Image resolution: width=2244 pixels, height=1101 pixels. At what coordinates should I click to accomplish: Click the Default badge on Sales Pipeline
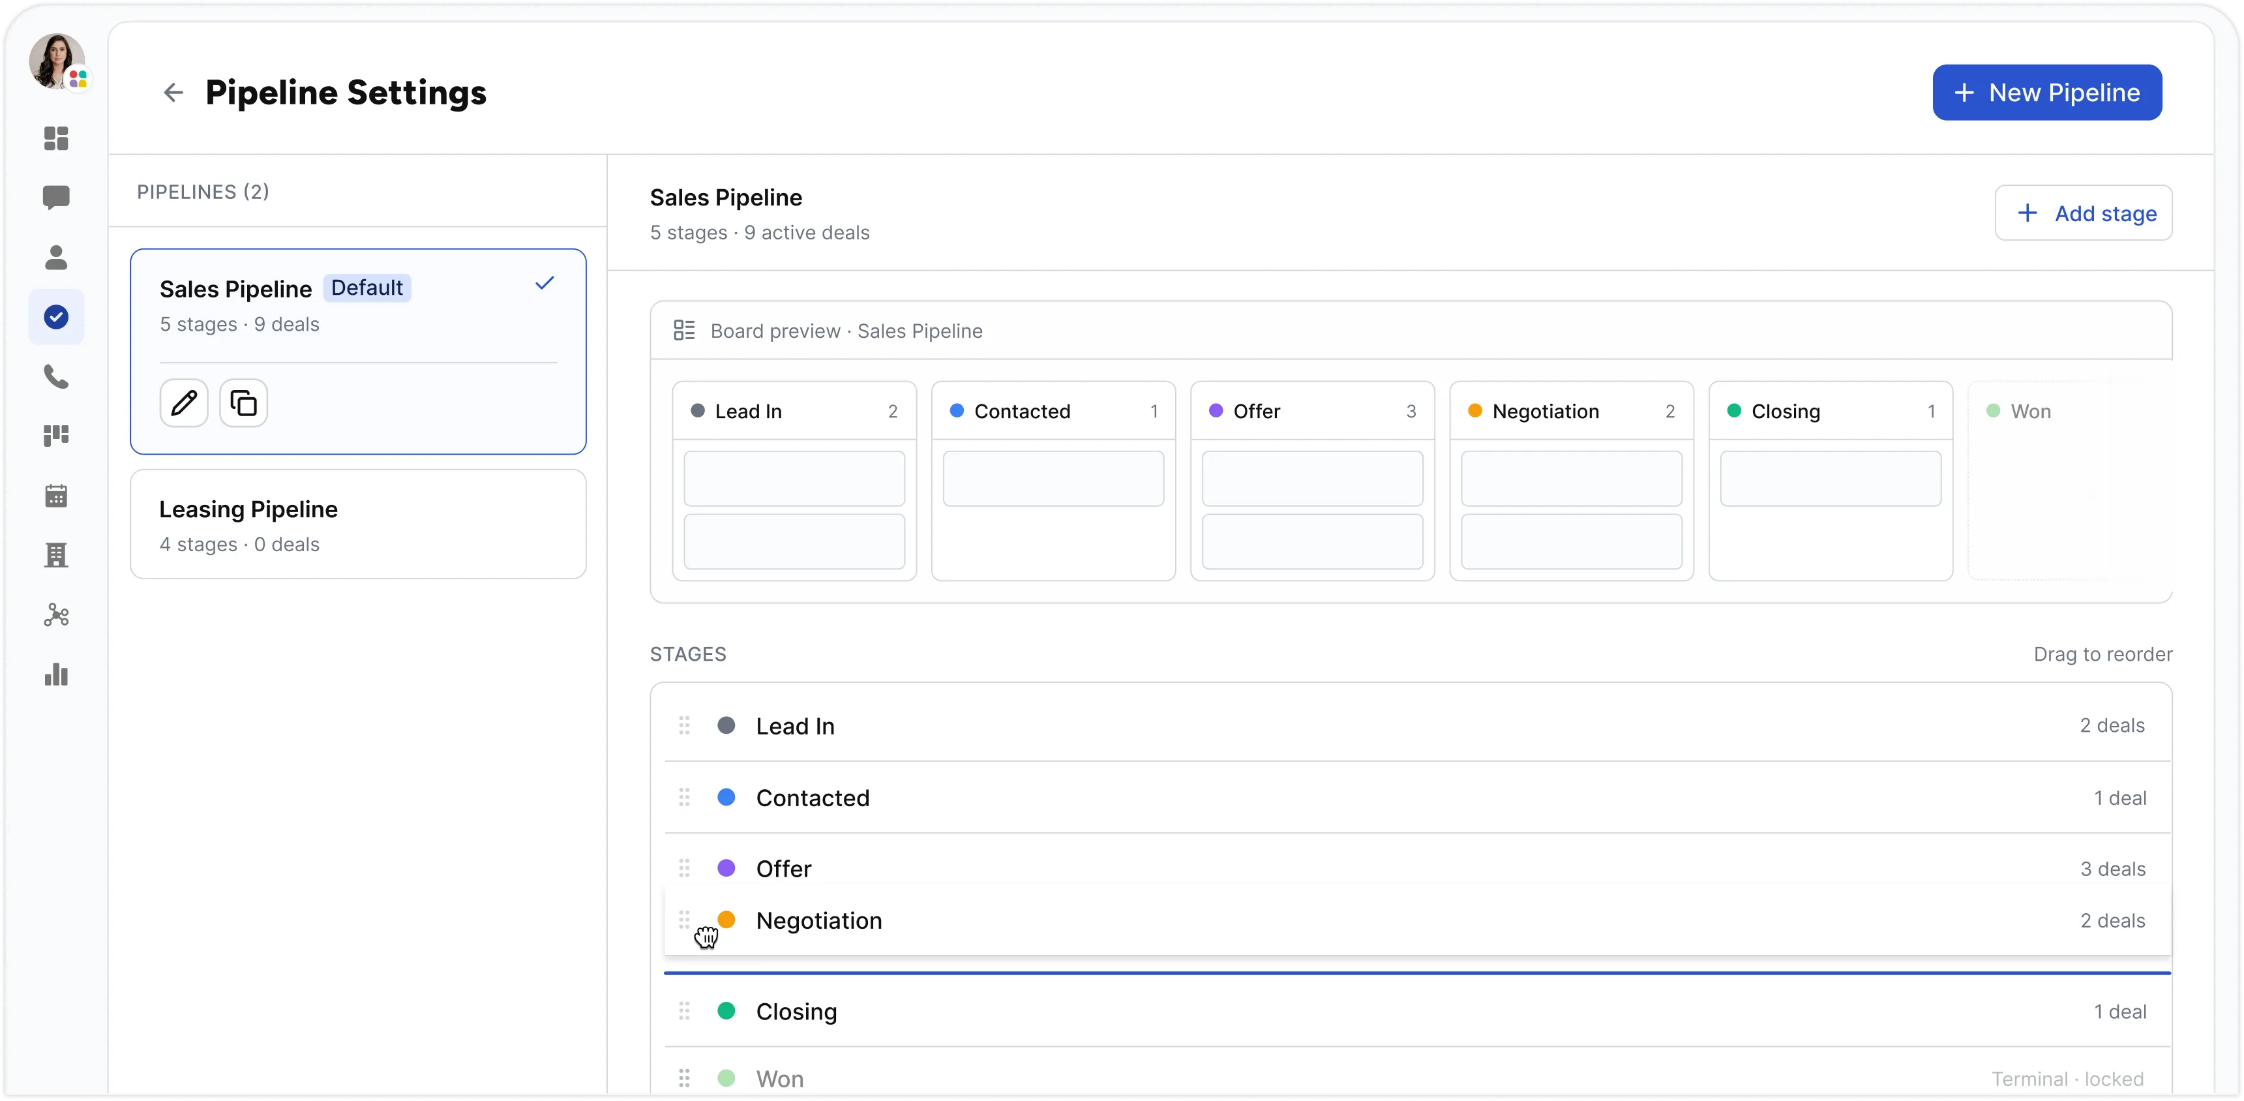(x=367, y=288)
